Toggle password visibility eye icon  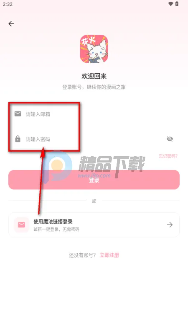[170, 139]
